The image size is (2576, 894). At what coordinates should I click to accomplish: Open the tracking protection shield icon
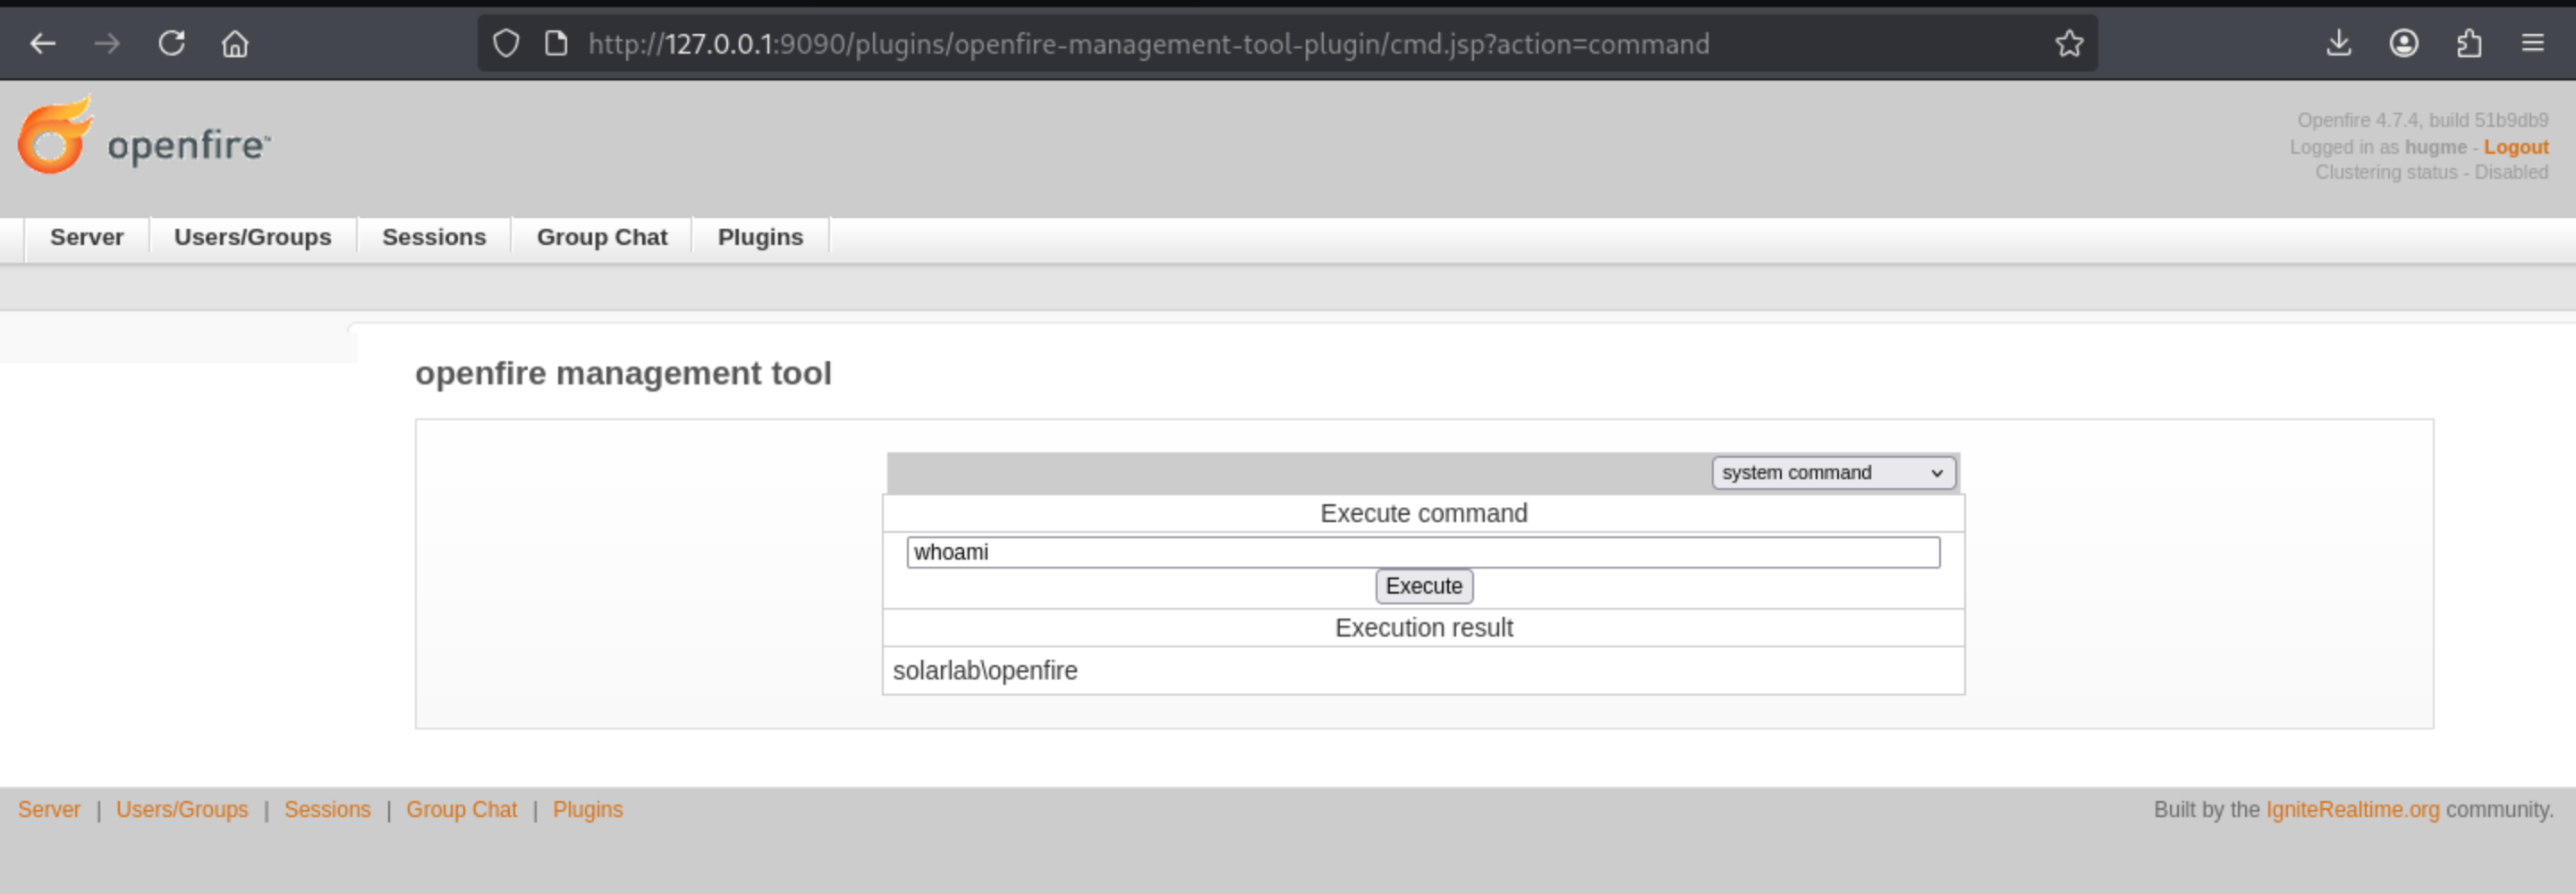point(506,44)
